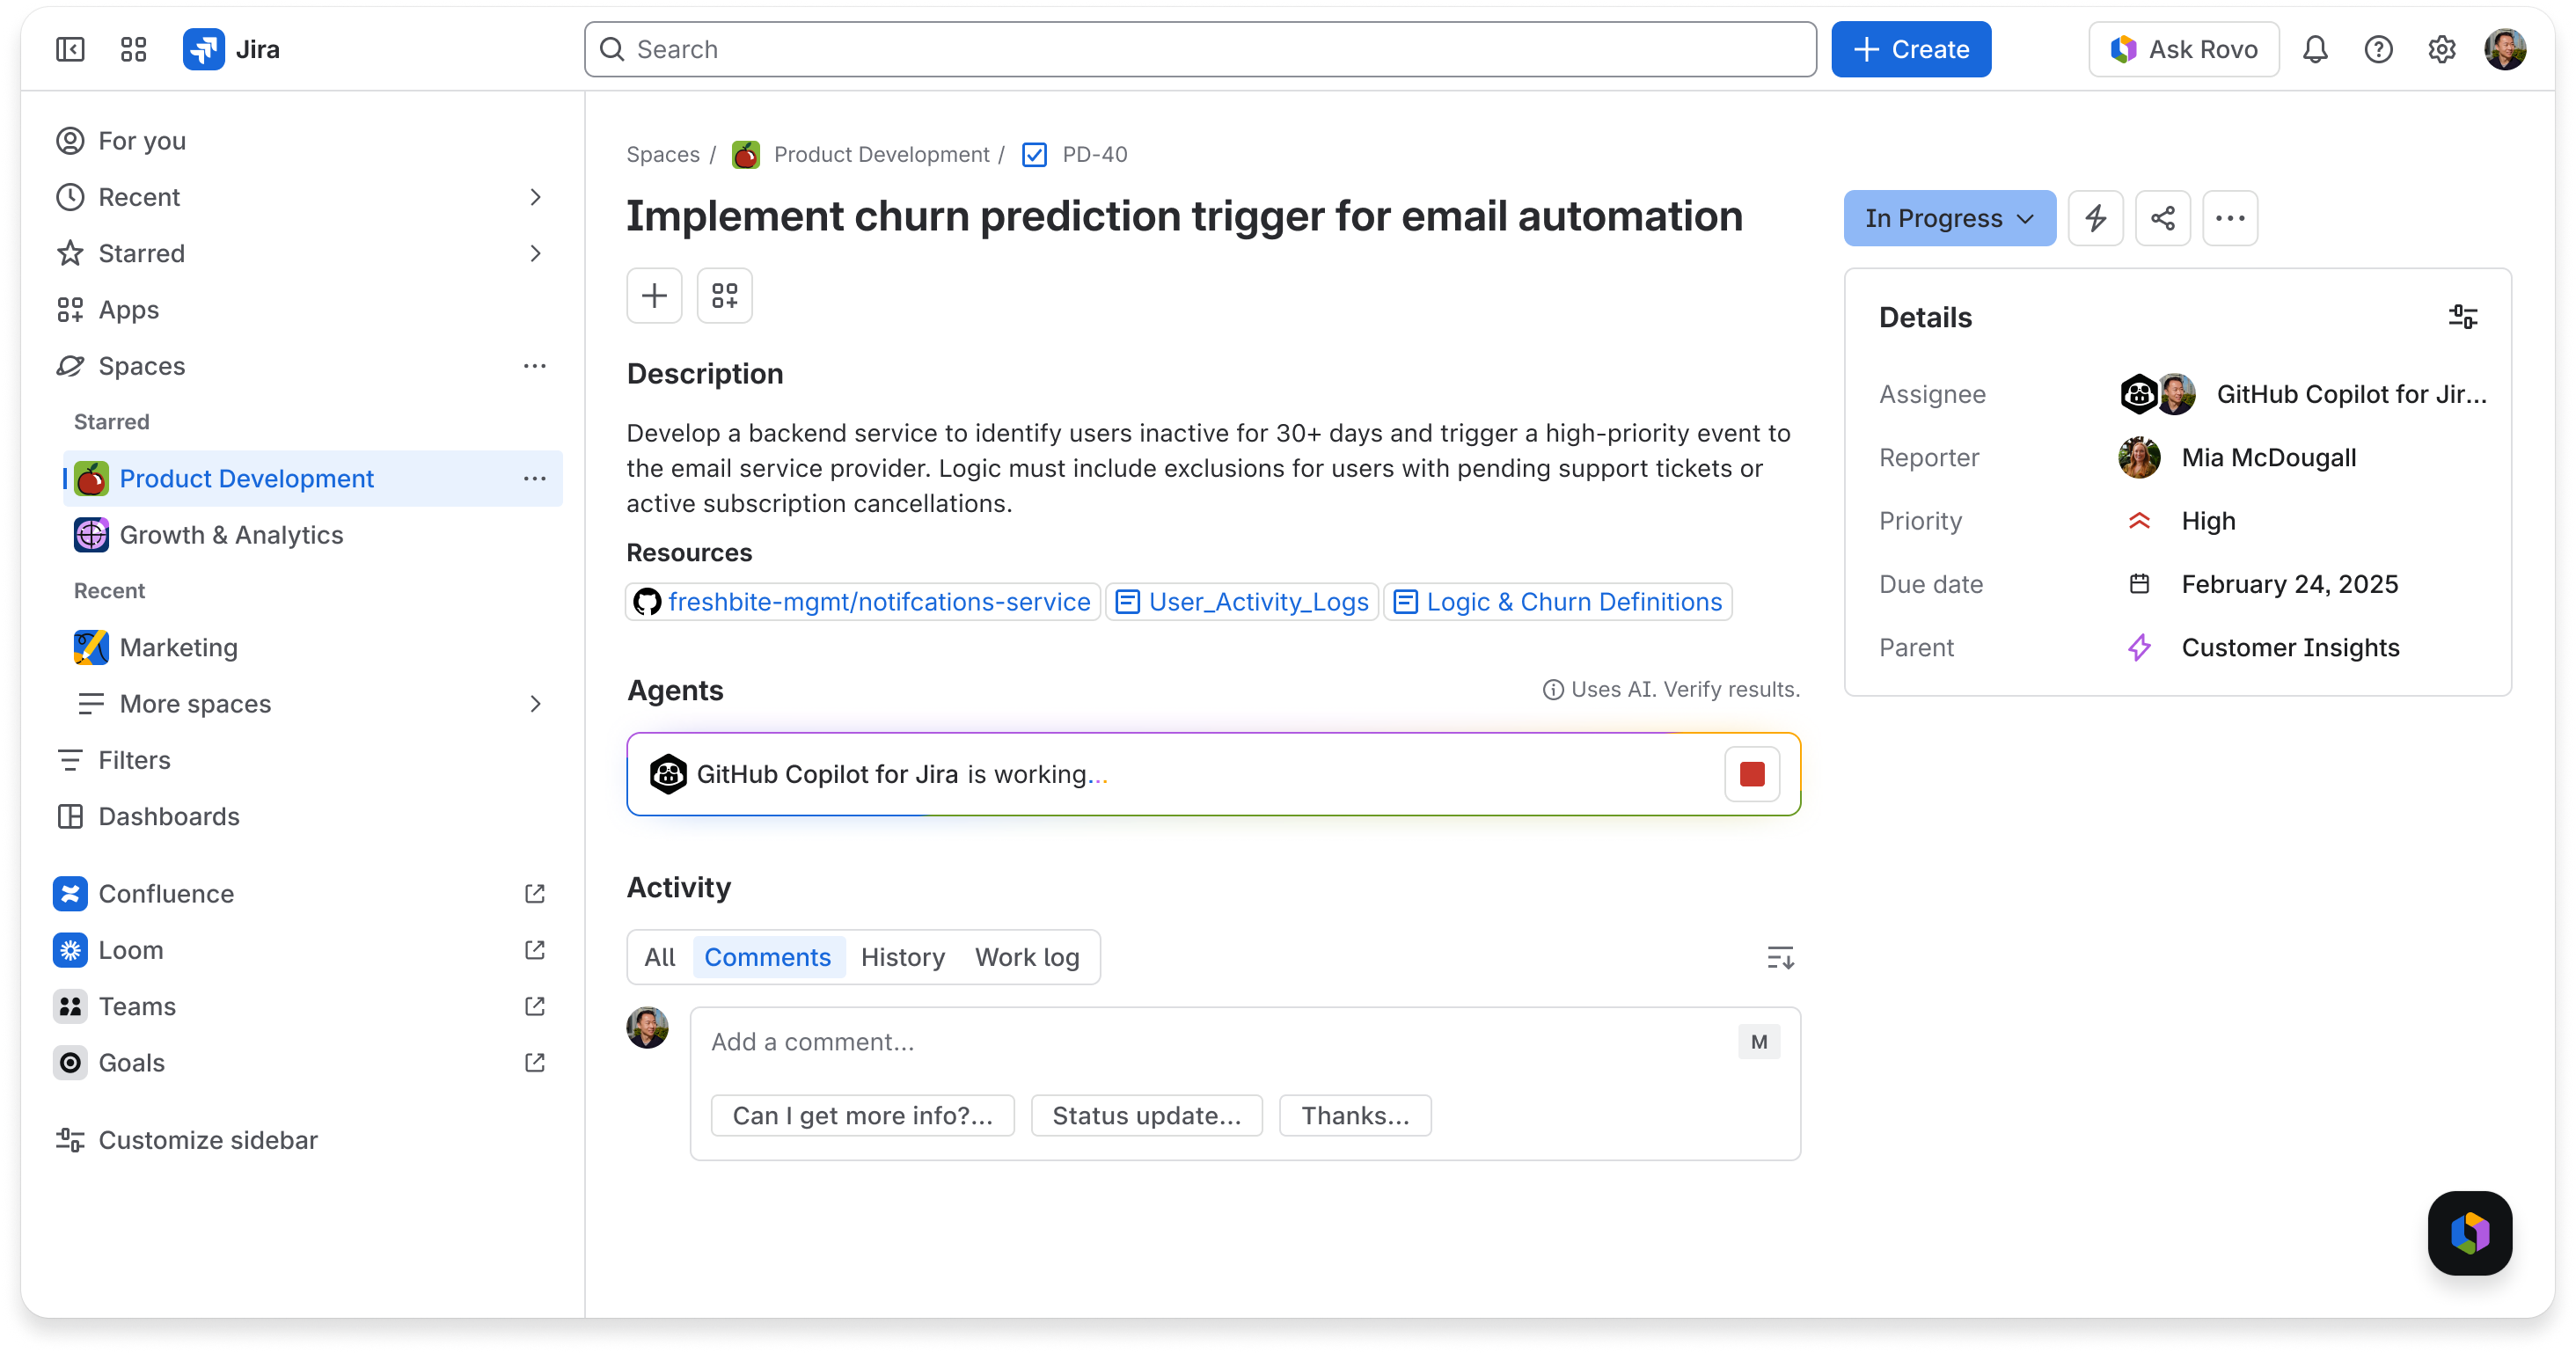Click reporter Mia McDougall

tap(2236, 458)
